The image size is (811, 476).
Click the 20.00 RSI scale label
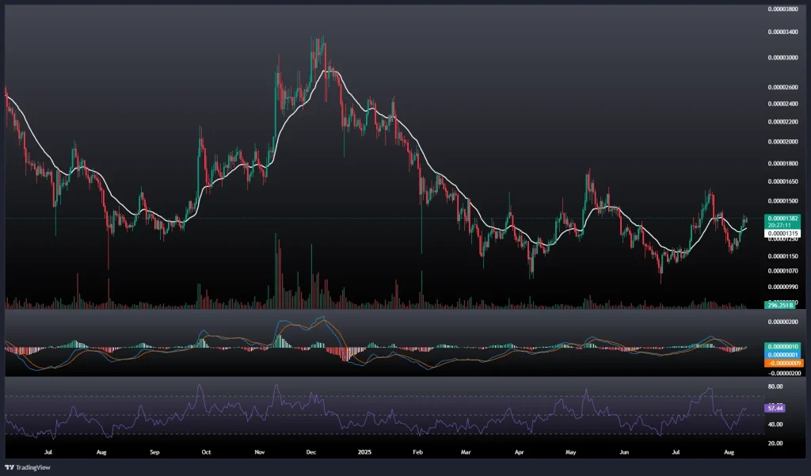[775, 443]
